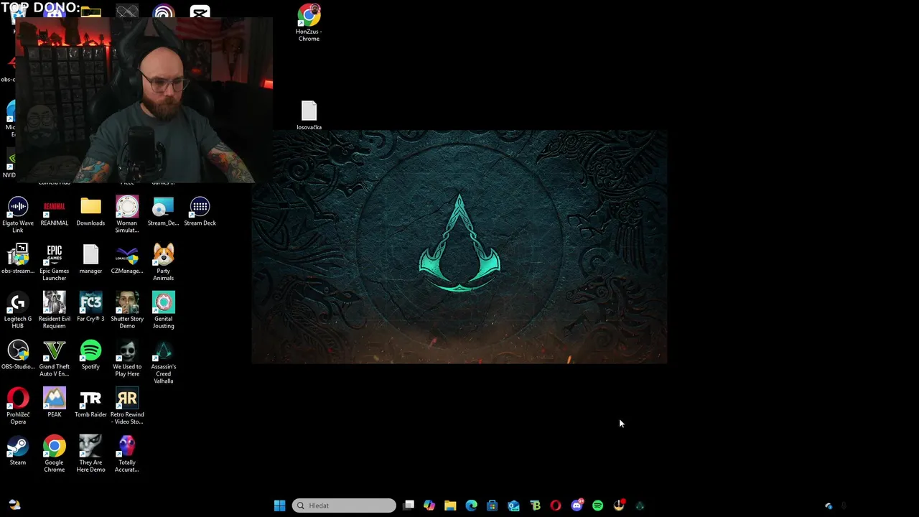919x517 pixels.
Task: Open Prohlížeč Opera desktop shortcut
Action: click(18, 406)
